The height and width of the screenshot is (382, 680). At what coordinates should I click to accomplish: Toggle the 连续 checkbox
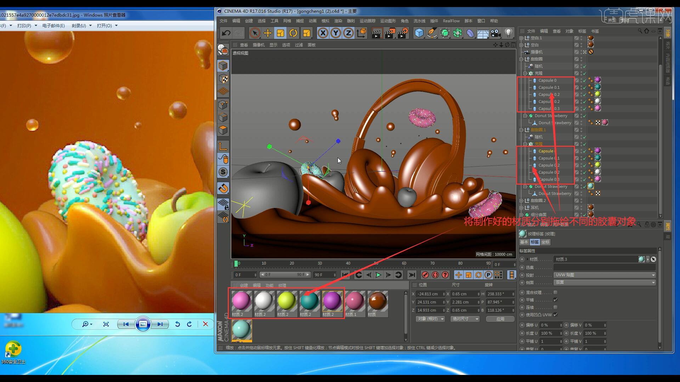(x=555, y=307)
